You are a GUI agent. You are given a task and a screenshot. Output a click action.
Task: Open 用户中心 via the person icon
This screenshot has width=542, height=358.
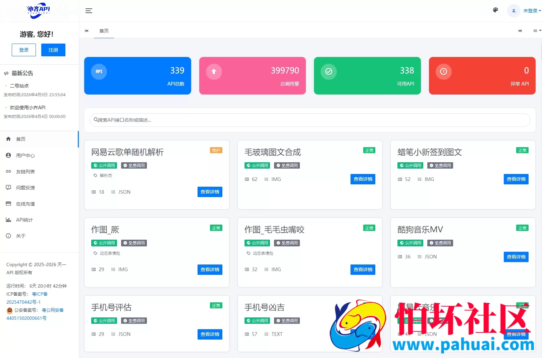point(8,155)
